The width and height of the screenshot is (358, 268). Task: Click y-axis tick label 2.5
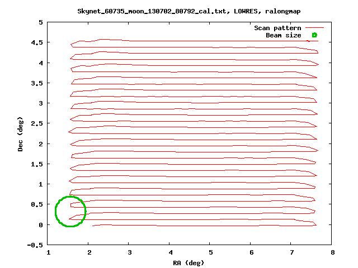pos(37,123)
